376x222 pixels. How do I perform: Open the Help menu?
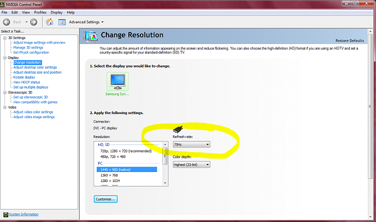71,12
